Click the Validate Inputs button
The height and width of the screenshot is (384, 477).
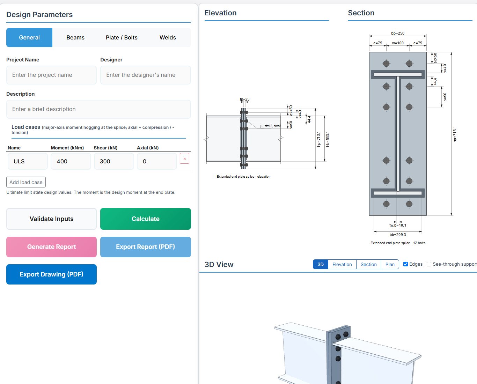[51, 219]
